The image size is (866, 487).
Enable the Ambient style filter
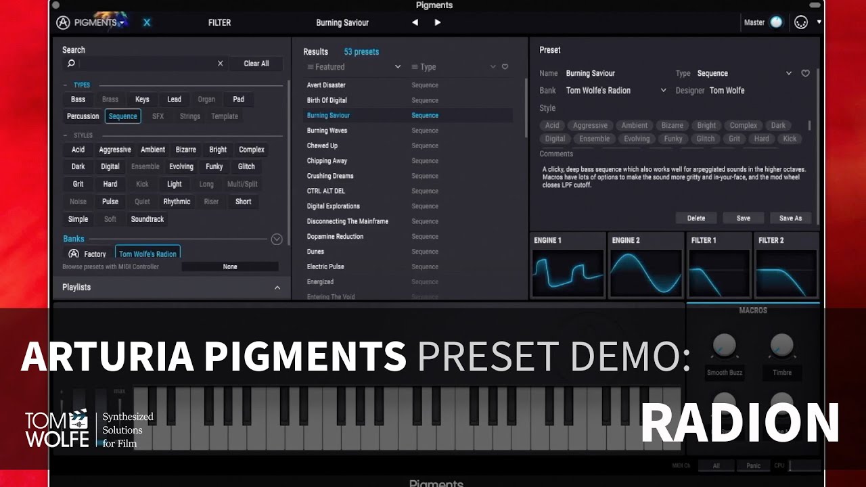(153, 149)
